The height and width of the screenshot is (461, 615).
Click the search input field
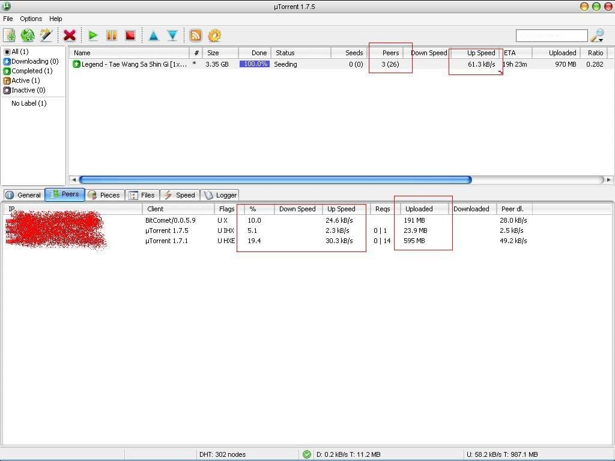(551, 36)
